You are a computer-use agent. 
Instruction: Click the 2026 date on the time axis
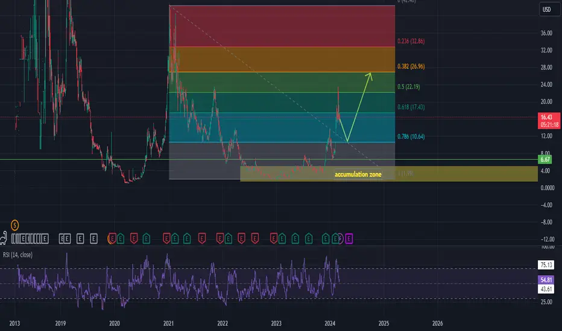click(x=437, y=323)
